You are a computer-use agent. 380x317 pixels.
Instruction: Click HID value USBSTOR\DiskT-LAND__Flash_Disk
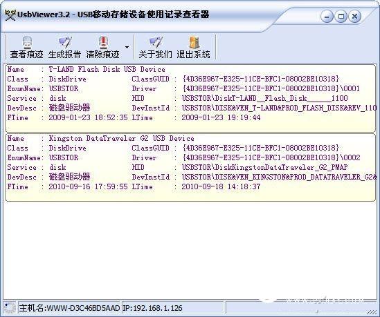coord(265,98)
